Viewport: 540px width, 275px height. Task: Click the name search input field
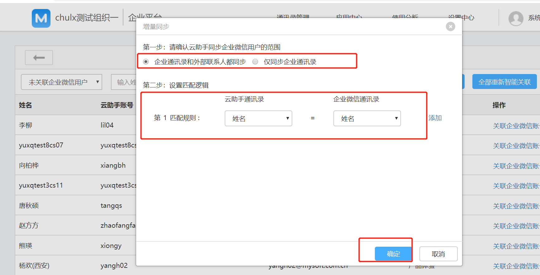click(124, 82)
